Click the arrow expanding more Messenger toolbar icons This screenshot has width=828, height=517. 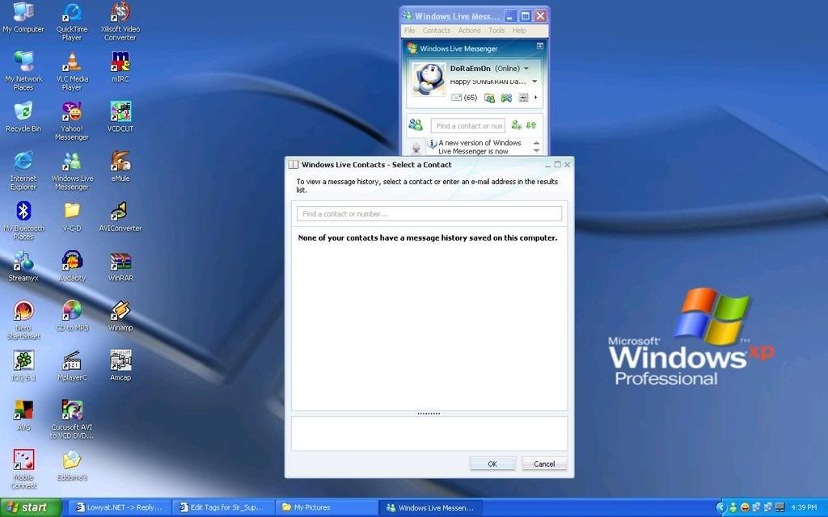click(x=534, y=98)
